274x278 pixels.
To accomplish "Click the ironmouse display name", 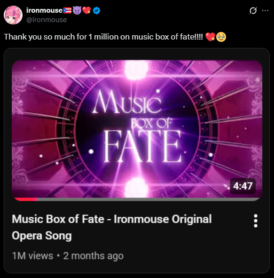I will pos(44,10).
